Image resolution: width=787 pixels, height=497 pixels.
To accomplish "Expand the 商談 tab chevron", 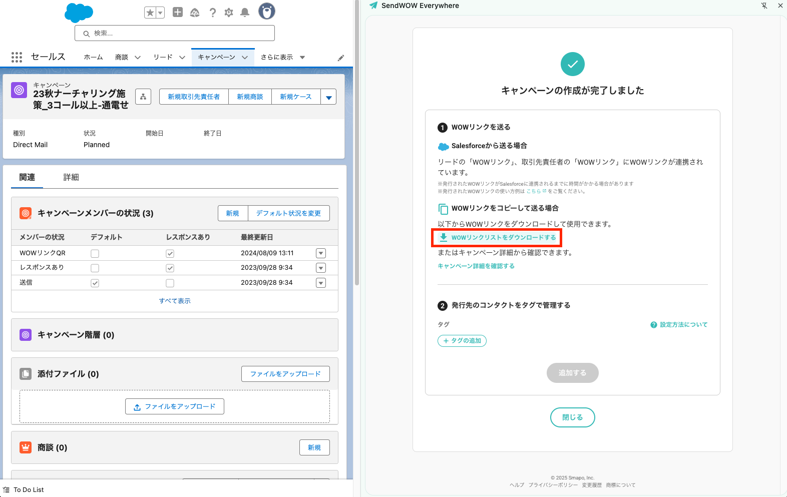I will coord(138,58).
